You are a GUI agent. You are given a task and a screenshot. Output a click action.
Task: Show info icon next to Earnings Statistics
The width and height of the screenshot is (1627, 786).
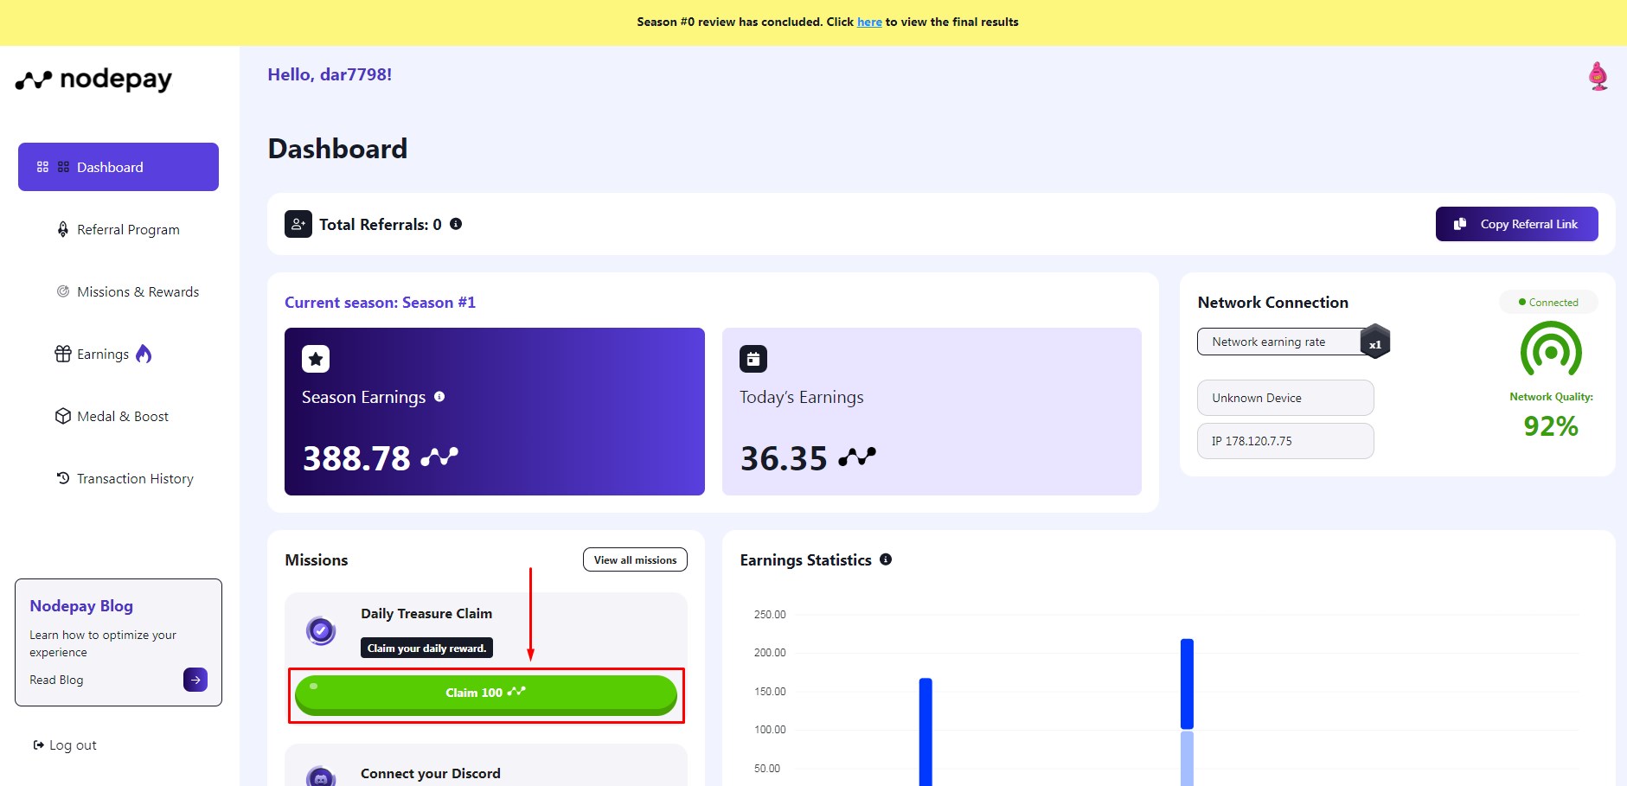886,559
